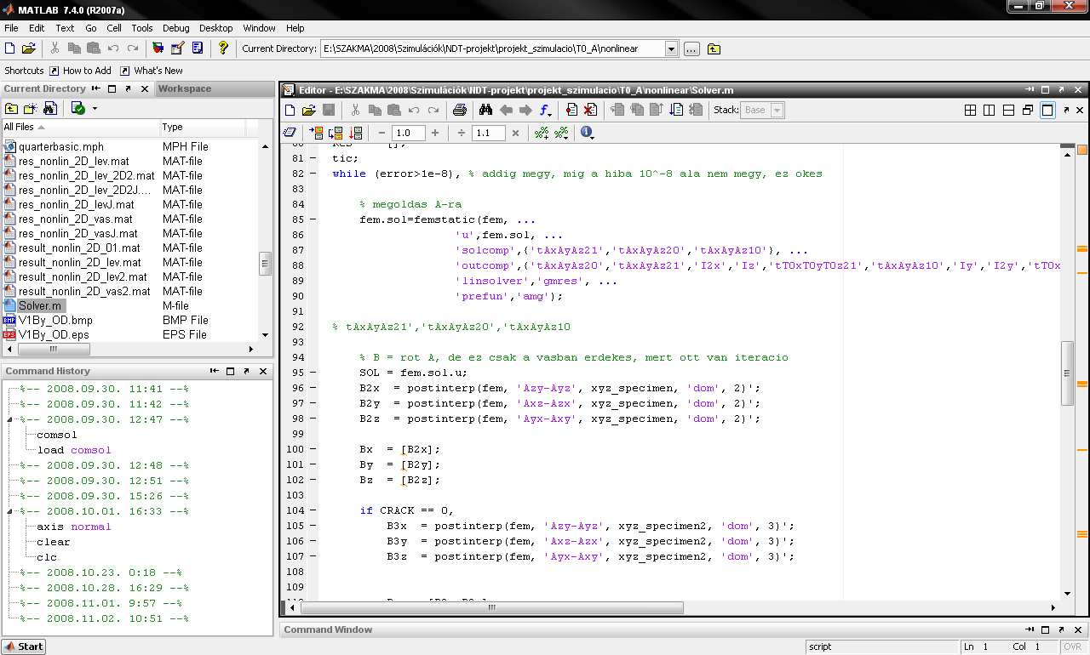
Task: Toggle breakpoint dash at line 104
Action: pyautogui.click(x=313, y=510)
